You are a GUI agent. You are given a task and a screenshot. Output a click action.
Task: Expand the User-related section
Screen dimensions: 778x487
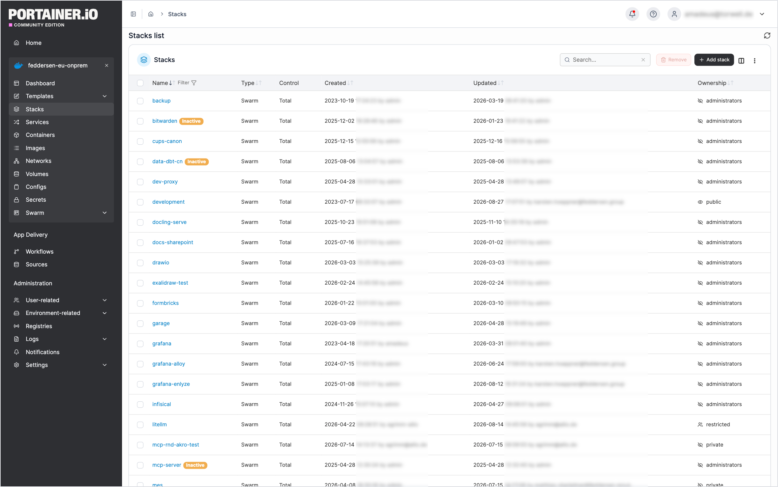point(104,300)
